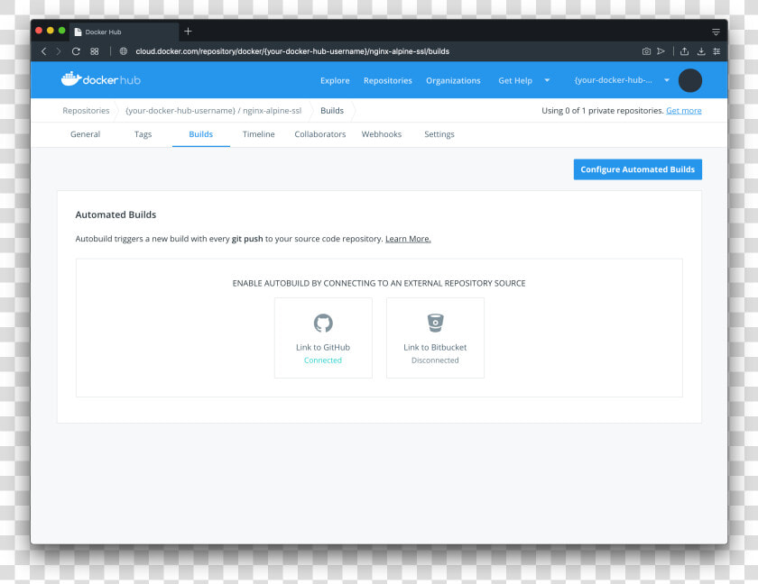Image resolution: width=758 pixels, height=584 pixels.
Task: Click the browser forward arrow
Action: (x=59, y=51)
